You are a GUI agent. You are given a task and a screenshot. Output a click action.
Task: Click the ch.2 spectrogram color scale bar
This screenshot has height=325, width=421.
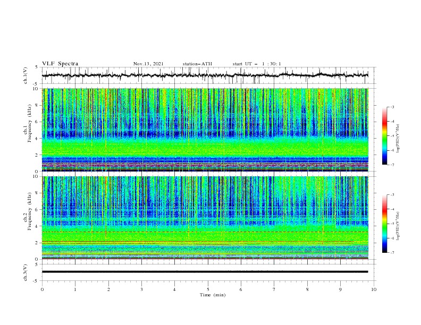pyautogui.click(x=384, y=224)
